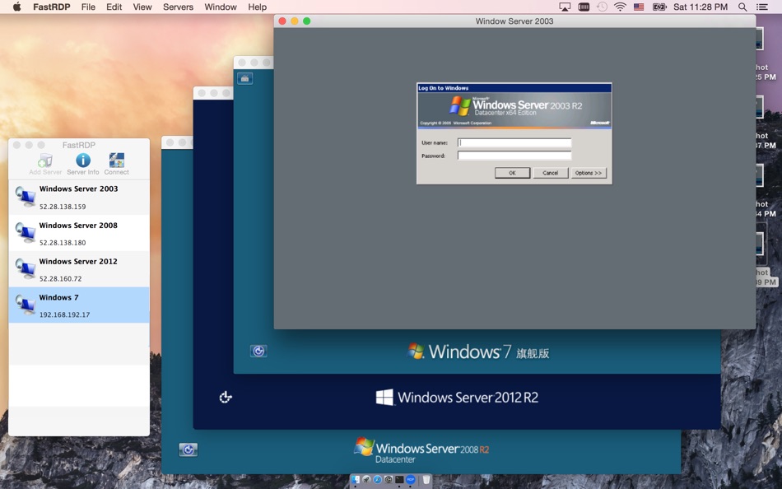
Task: Open the FastRDP application menu
Action: coord(51,7)
